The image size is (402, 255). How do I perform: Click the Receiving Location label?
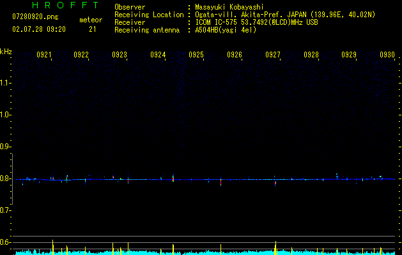(x=149, y=15)
